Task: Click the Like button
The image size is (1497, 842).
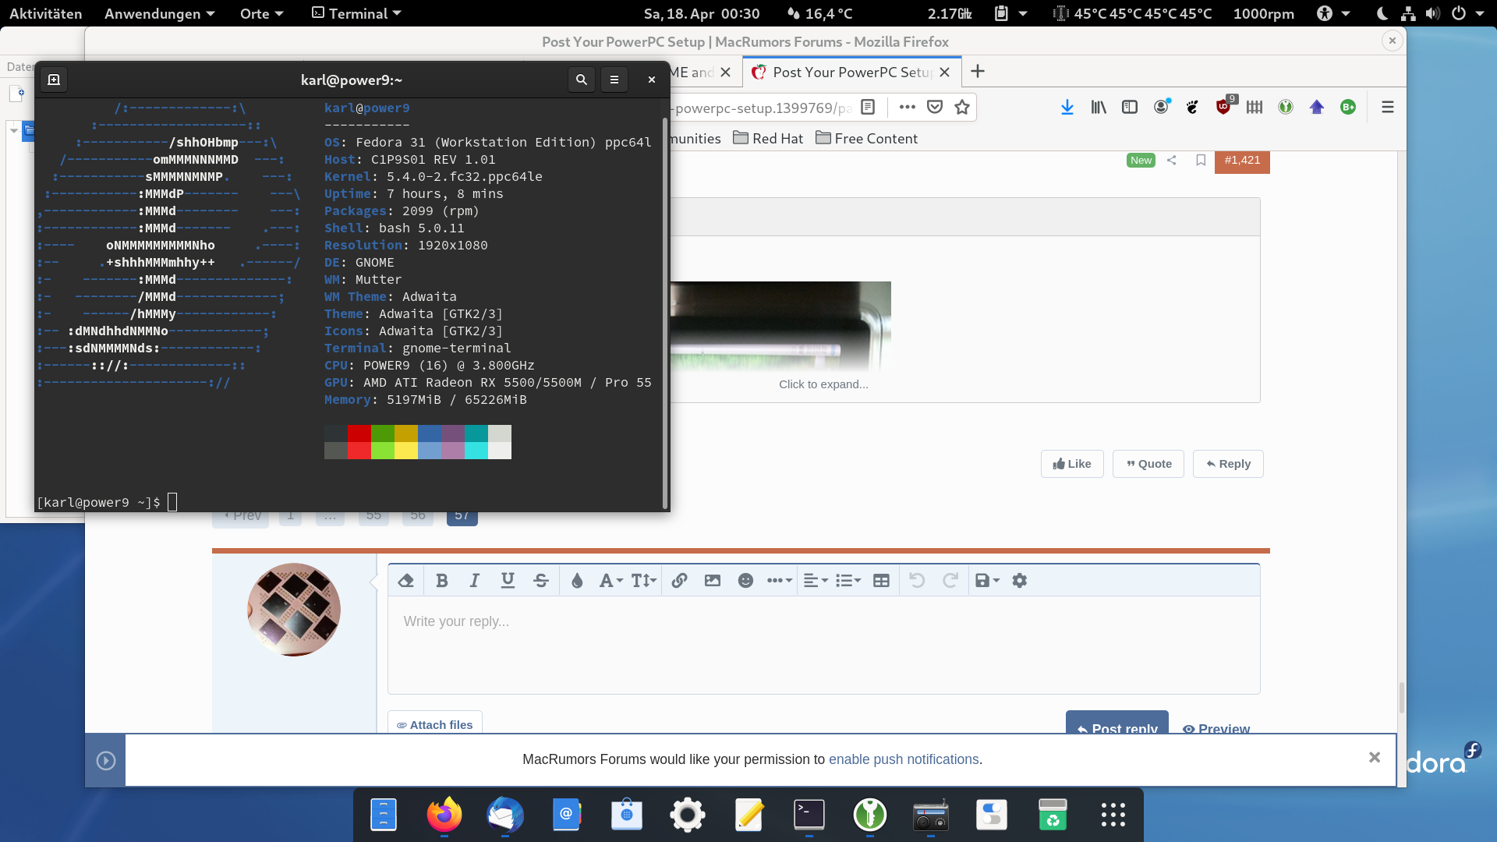Action: click(1072, 464)
